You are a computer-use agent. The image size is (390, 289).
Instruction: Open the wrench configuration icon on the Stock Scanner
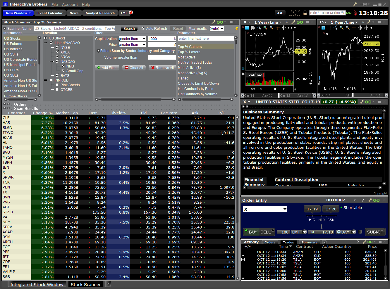pos(213,22)
